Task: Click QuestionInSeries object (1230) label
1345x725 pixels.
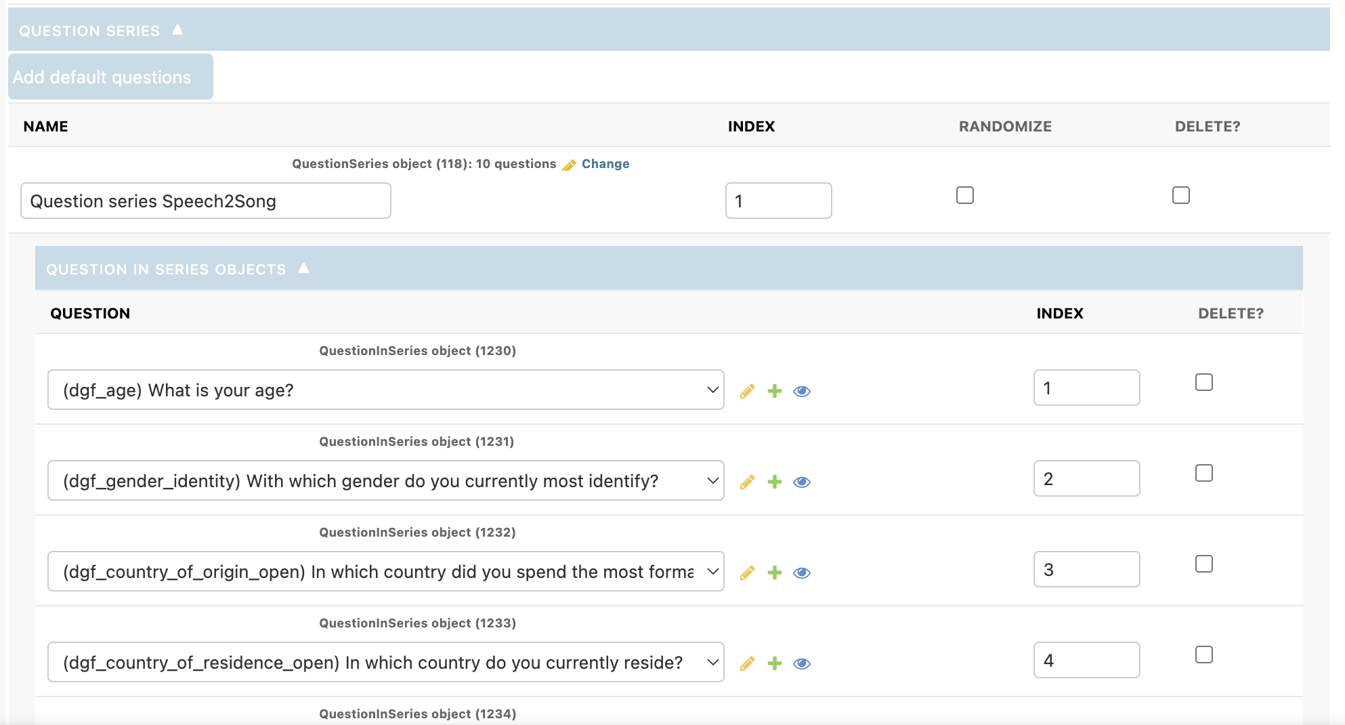Action: (x=417, y=351)
